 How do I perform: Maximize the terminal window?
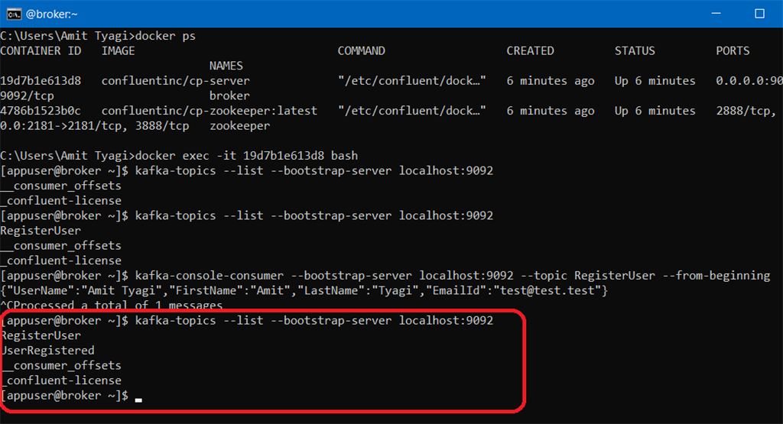759,14
